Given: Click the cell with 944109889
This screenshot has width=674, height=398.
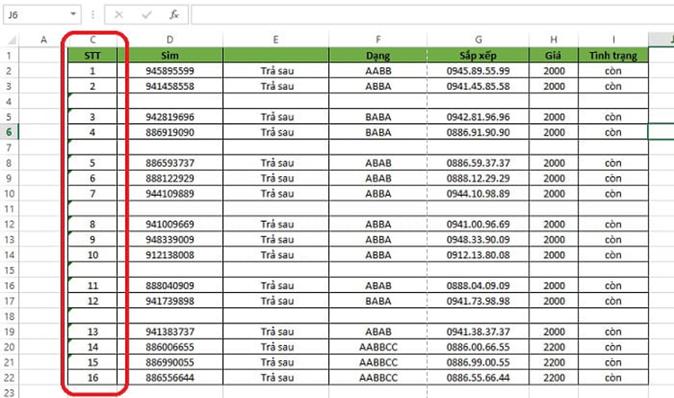Looking at the screenshot, I should point(170,193).
